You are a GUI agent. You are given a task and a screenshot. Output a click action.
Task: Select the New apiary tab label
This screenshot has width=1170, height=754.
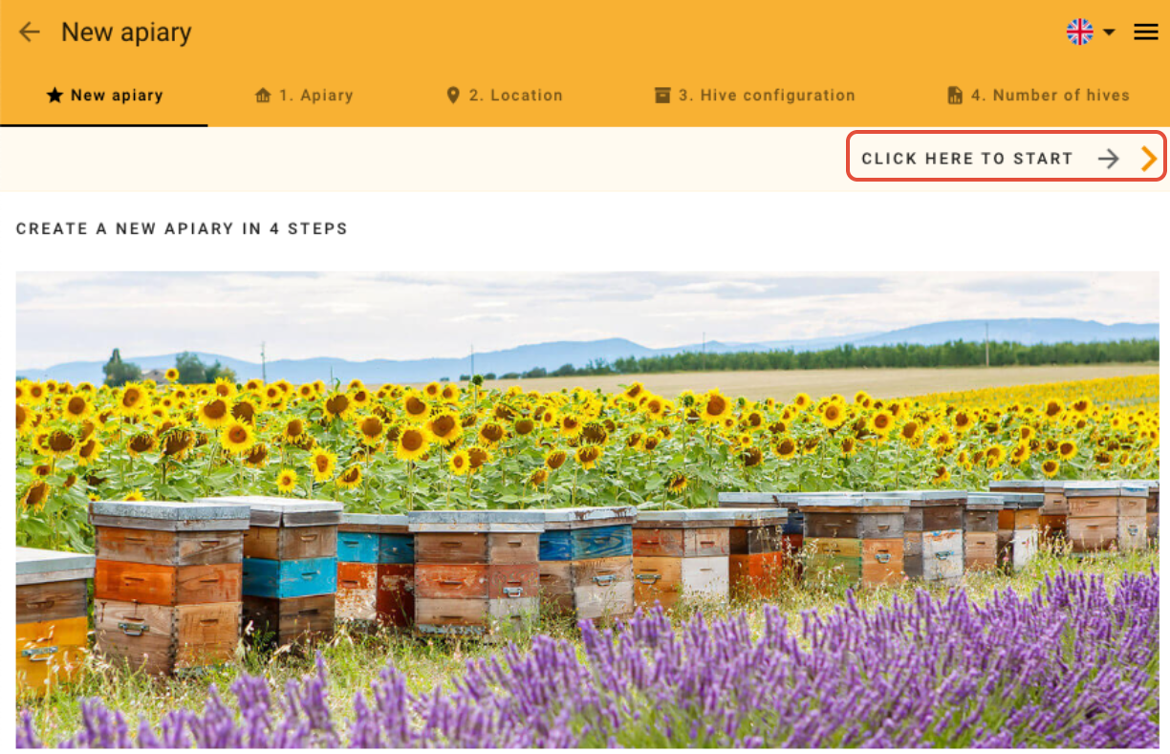click(117, 96)
